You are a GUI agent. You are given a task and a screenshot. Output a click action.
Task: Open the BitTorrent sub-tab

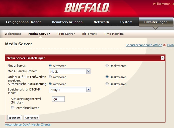[x=90, y=34]
